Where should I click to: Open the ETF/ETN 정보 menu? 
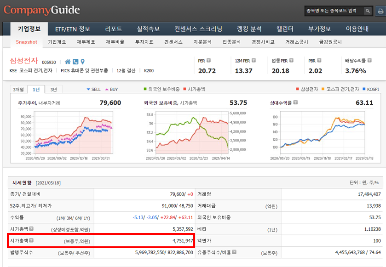(x=73, y=29)
